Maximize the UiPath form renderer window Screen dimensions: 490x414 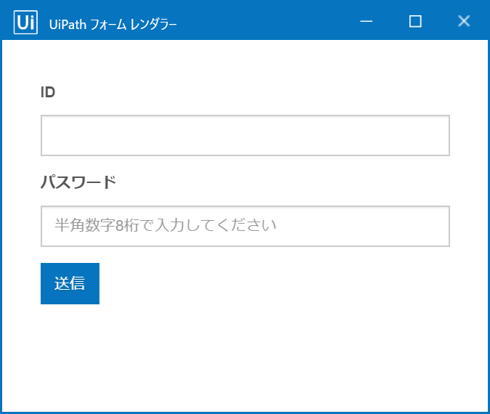415,21
